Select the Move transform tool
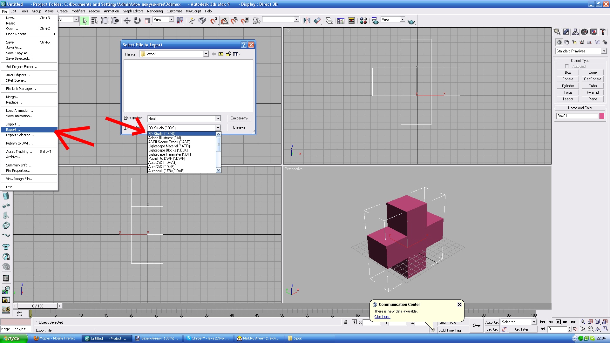The image size is (610, 343). pyautogui.click(x=127, y=21)
